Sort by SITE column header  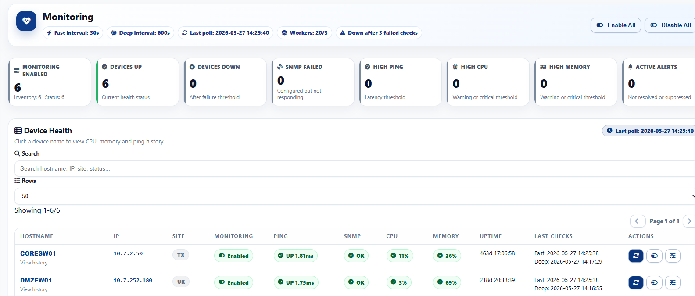tap(178, 236)
